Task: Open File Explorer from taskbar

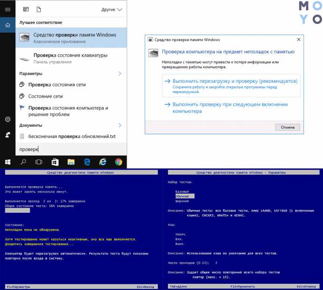Action: point(71,162)
